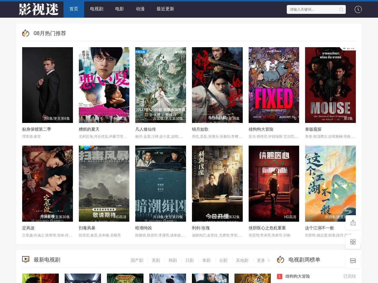Image resolution: width=378 pixels, height=283 pixels.
Task: Expand 更多 TV drama categories arrow
Action: point(268,260)
